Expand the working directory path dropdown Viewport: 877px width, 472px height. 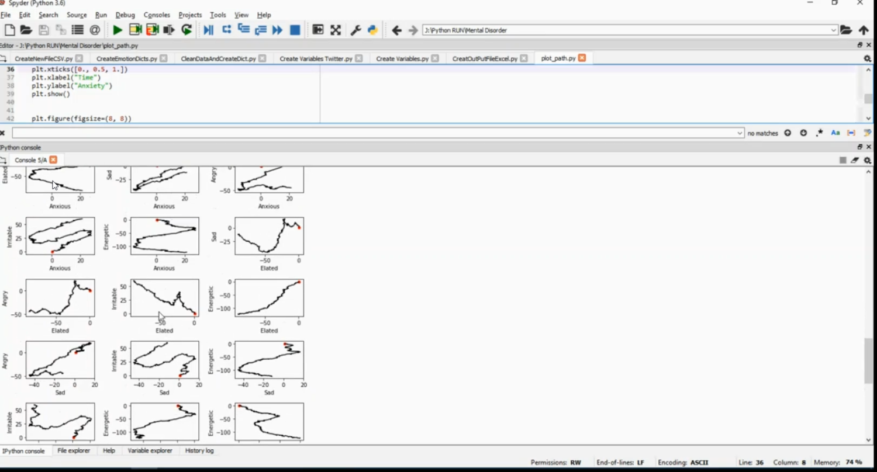click(x=834, y=30)
